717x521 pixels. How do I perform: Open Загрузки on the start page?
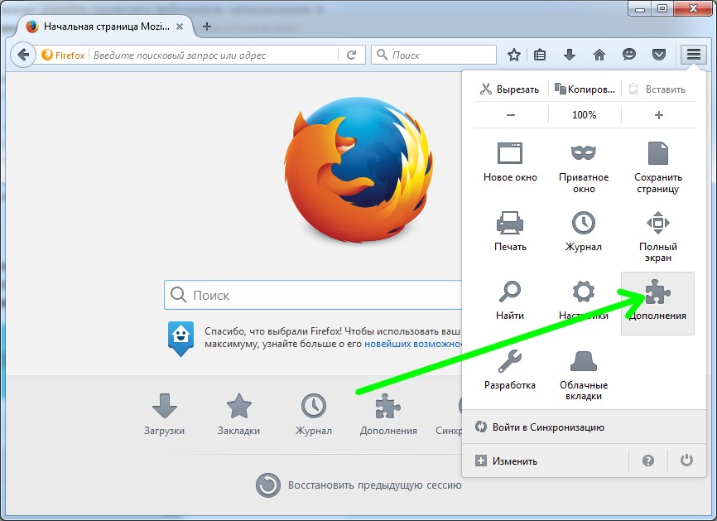(x=164, y=414)
